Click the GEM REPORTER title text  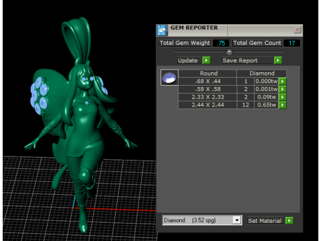[x=194, y=27]
